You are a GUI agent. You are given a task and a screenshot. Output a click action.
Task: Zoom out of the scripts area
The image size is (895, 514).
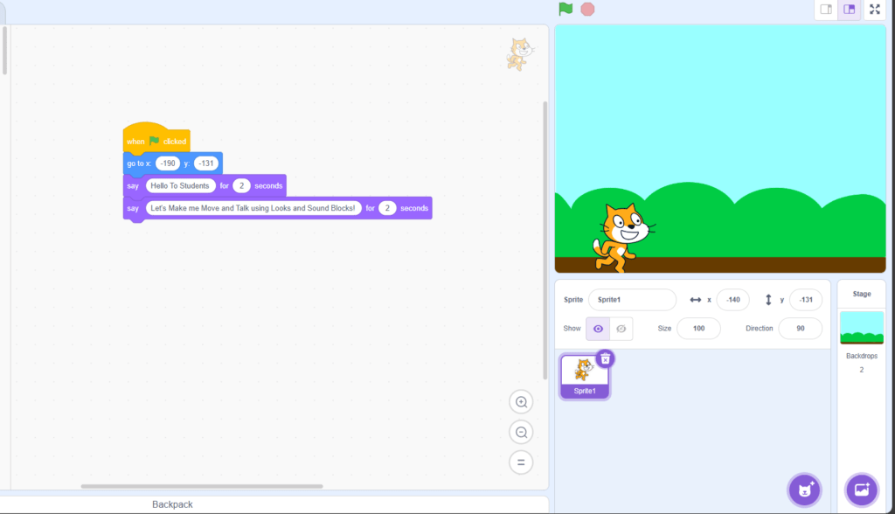(x=520, y=432)
